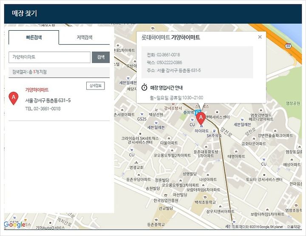
Task: Open 상세정보 for 가양하이마트
Action: coord(96,86)
